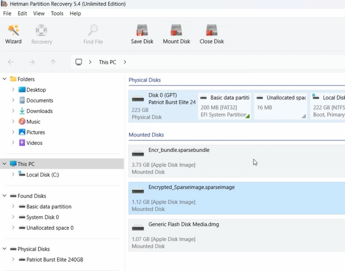The width and height of the screenshot is (345, 271).
Task: Open the File menu
Action: 7,13
